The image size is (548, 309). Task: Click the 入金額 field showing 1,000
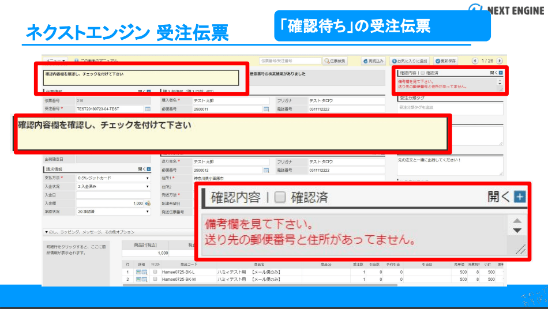(x=110, y=203)
